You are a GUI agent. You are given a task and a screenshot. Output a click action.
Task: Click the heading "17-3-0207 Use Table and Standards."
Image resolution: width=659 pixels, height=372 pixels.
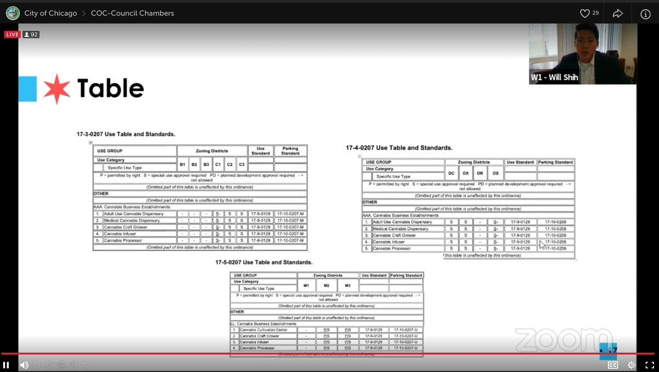pos(126,134)
